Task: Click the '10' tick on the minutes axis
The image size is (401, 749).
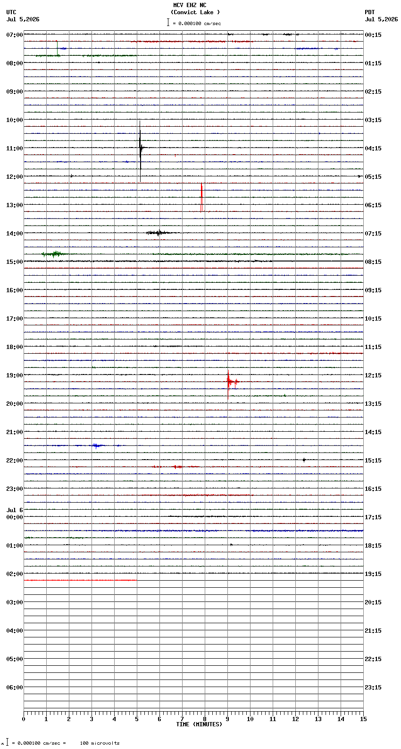Action: (x=250, y=719)
